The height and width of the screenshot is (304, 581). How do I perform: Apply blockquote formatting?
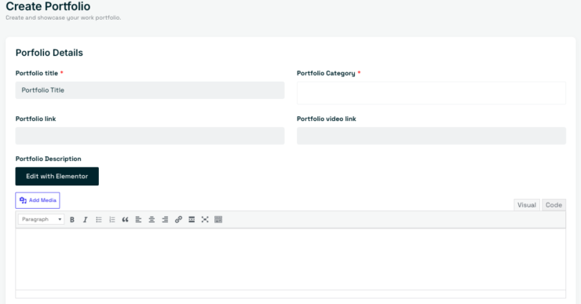click(x=126, y=219)
